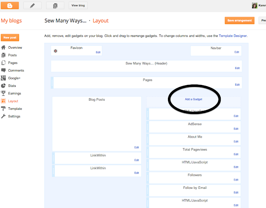Open the Template Designer link
This screenshot has width=266, height=208.
coord(233,36)
